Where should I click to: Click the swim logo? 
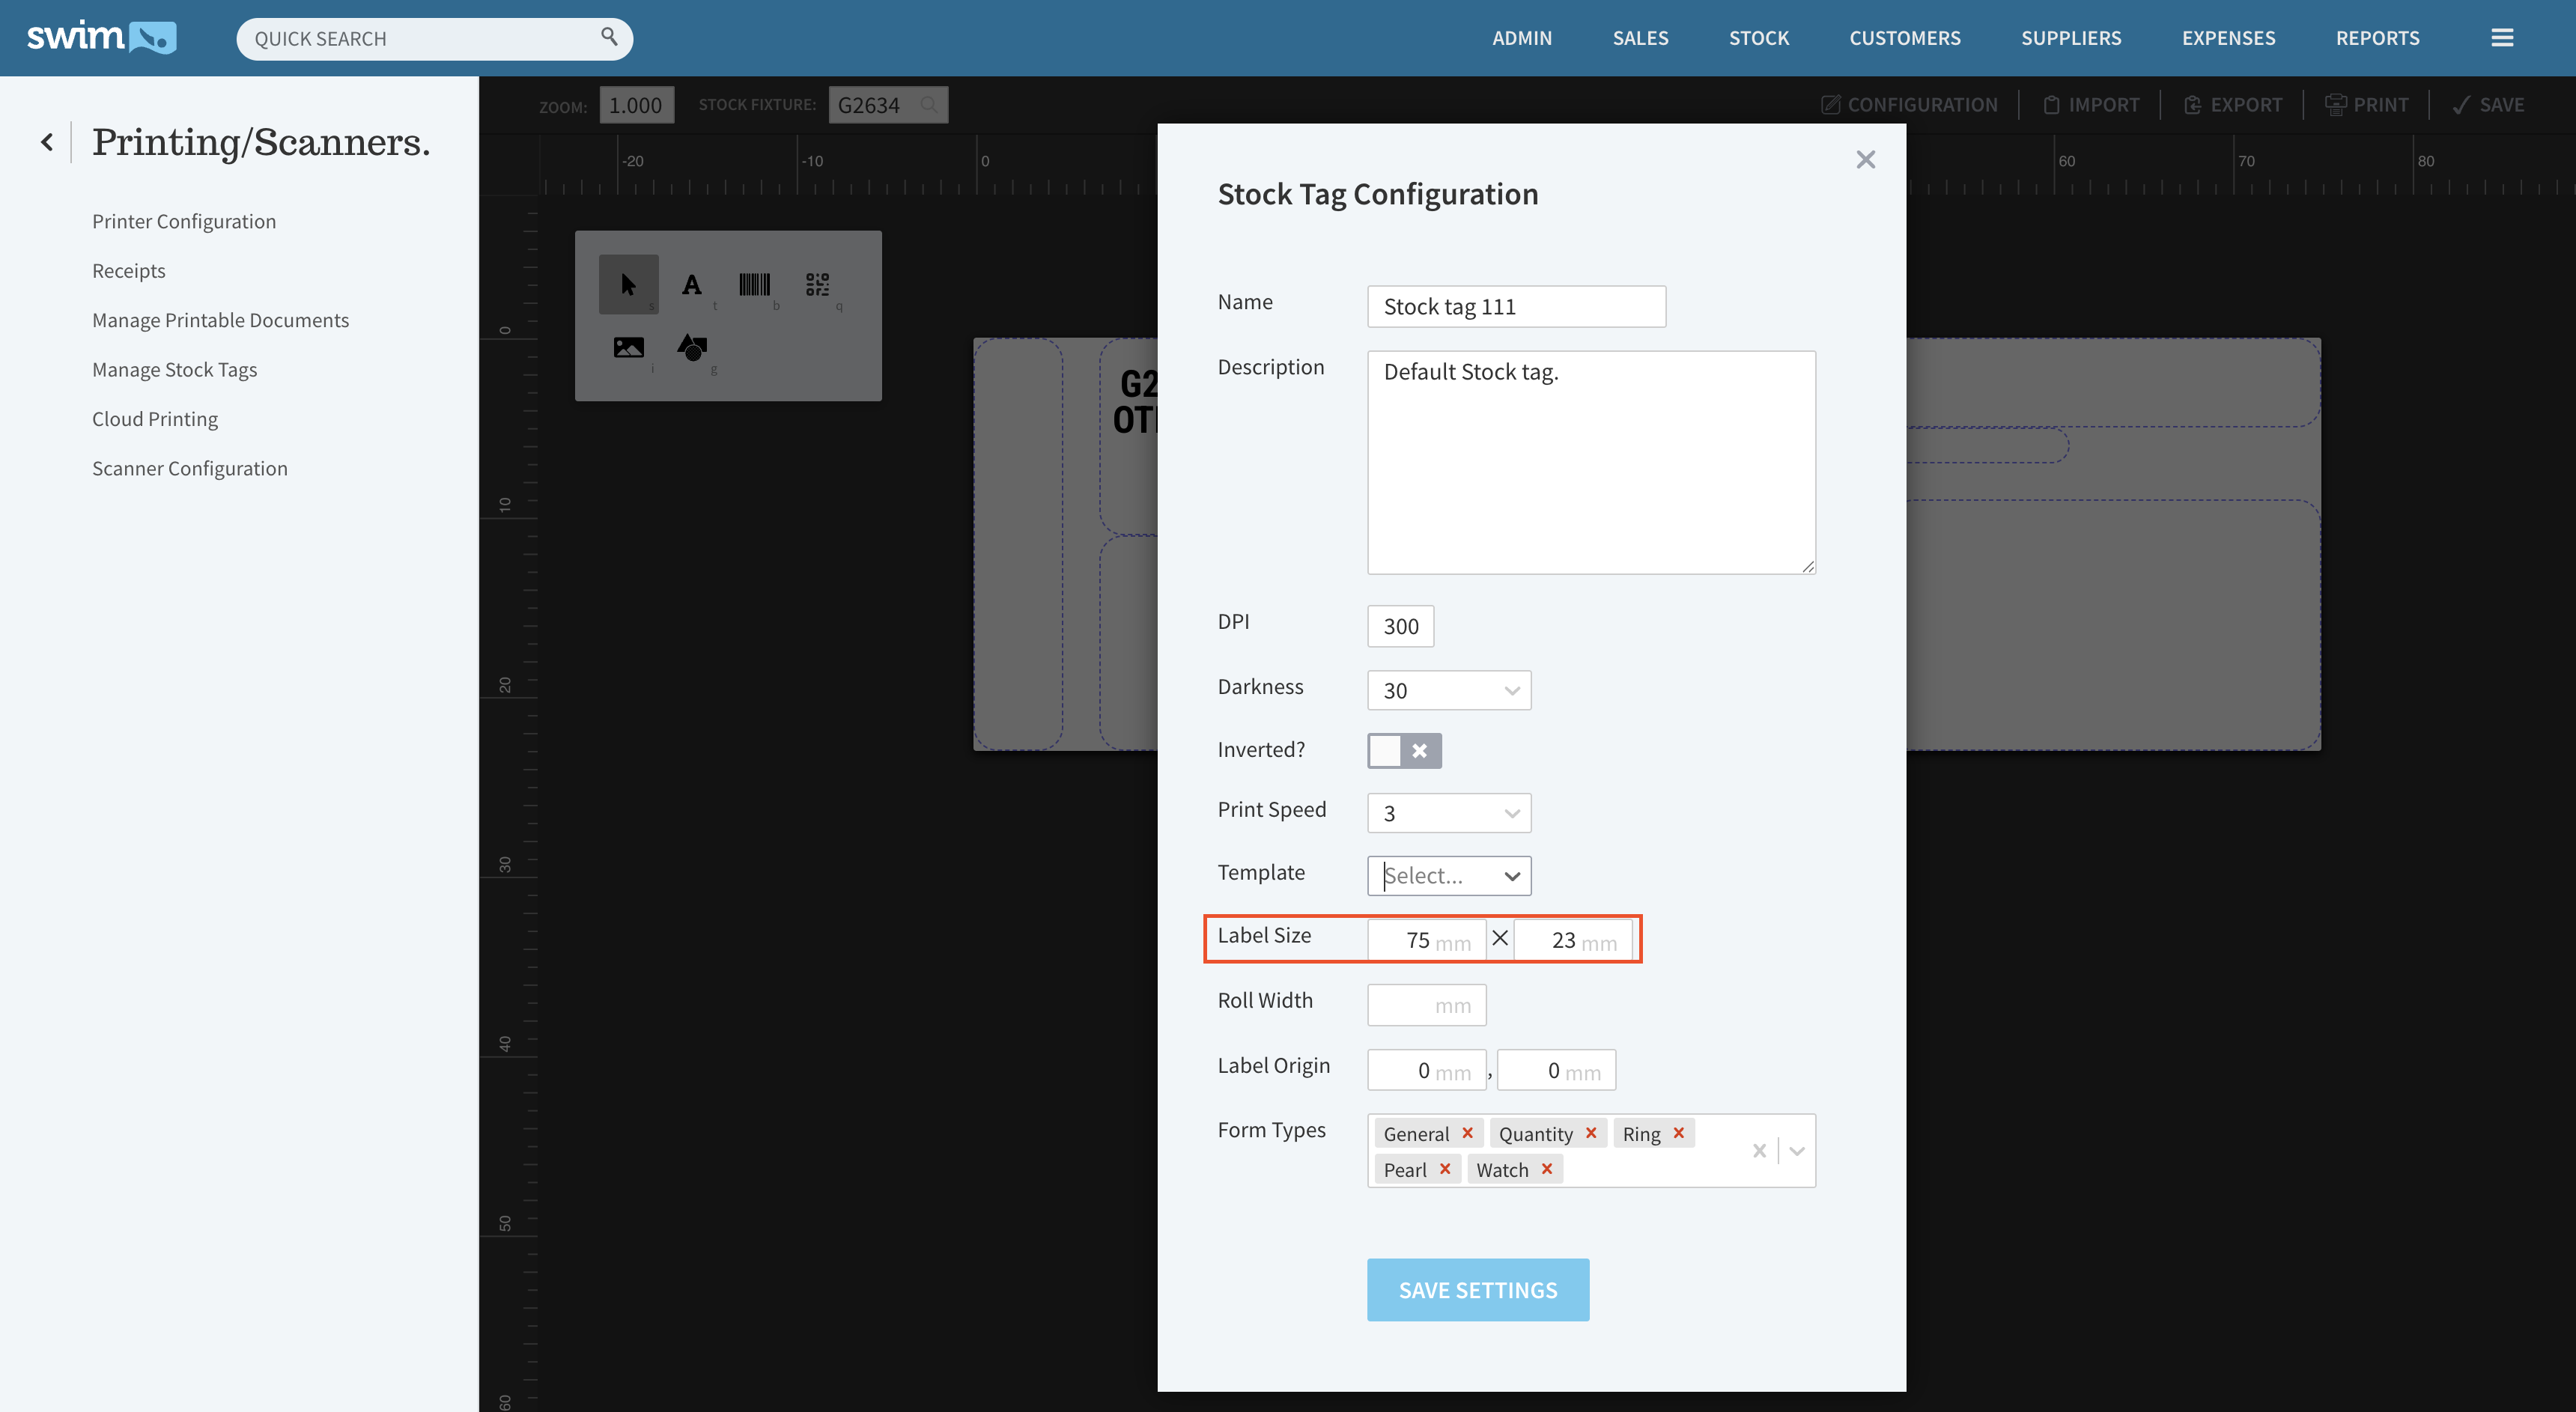coord(101,37)
